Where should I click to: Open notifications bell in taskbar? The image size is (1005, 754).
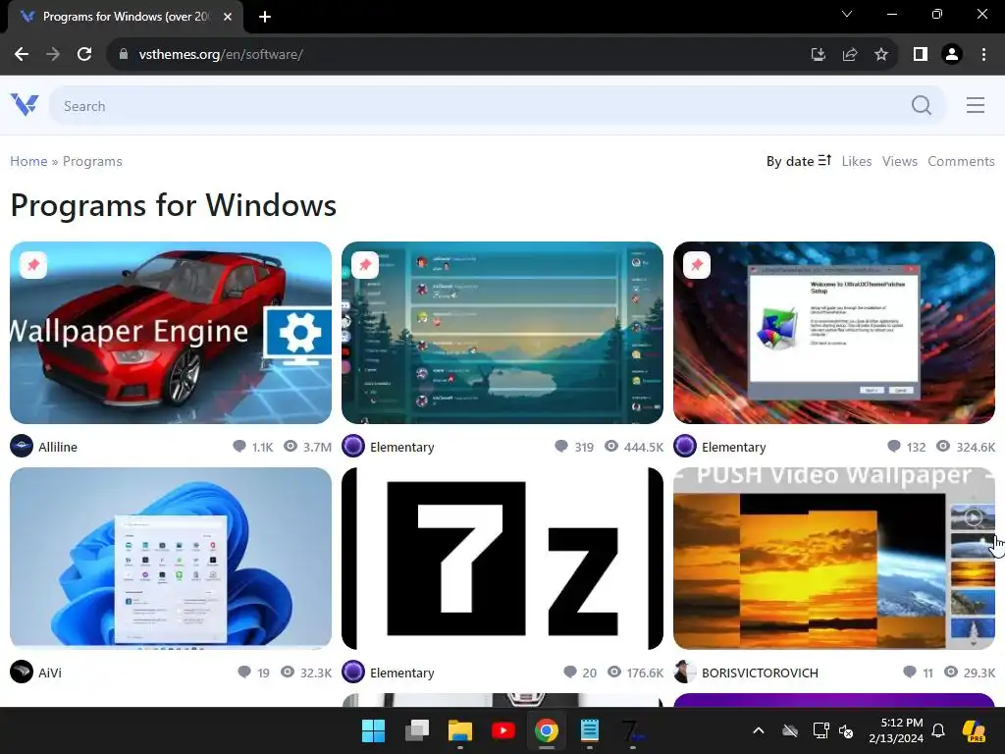937,730
